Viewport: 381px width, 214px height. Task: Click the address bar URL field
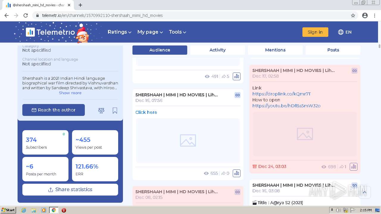(190, 15)
